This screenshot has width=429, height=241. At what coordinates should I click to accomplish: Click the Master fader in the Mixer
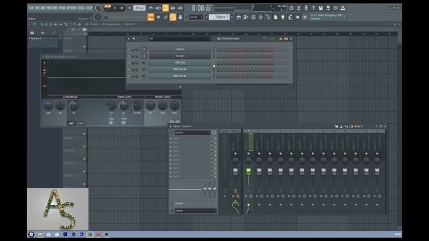pos(235,171)
